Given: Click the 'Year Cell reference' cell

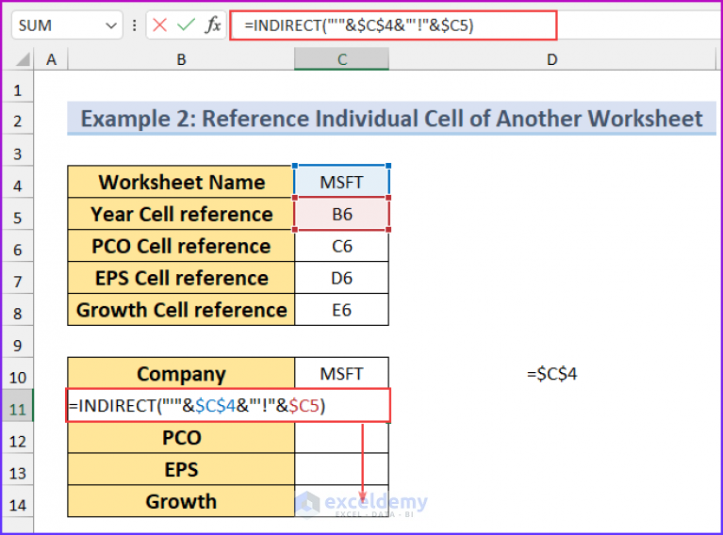Looking at the screenshot, I should click(x=181, y=214).
